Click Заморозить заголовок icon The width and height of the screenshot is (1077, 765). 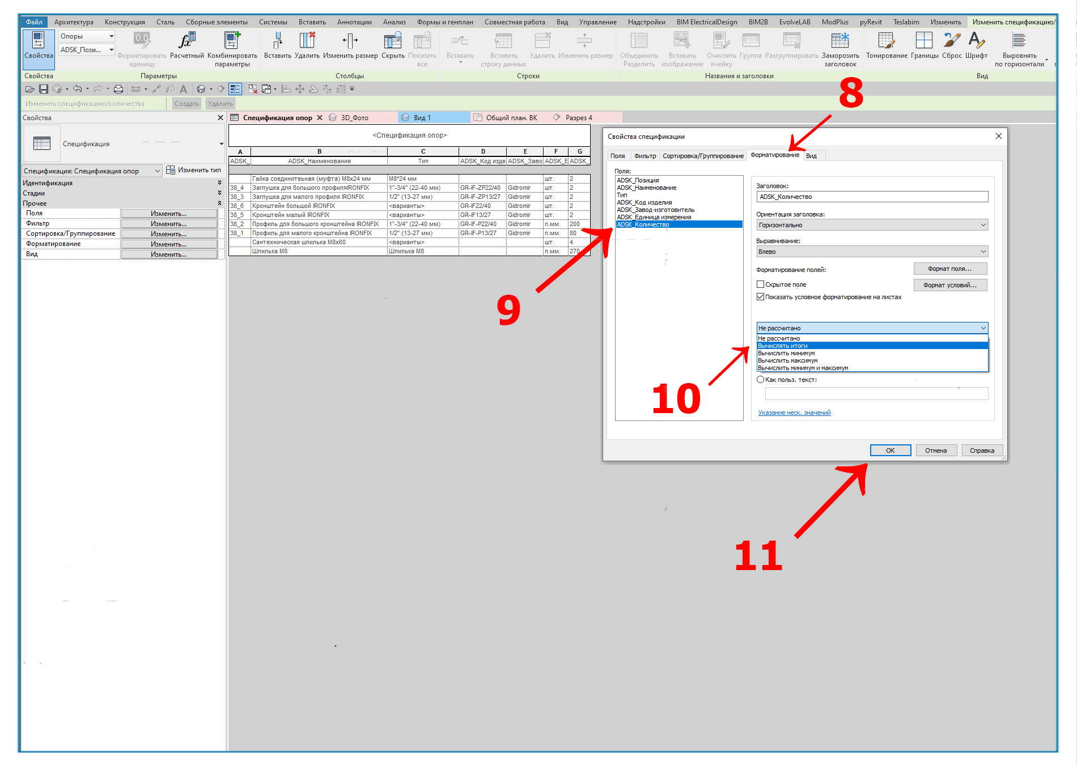[840, 49]
